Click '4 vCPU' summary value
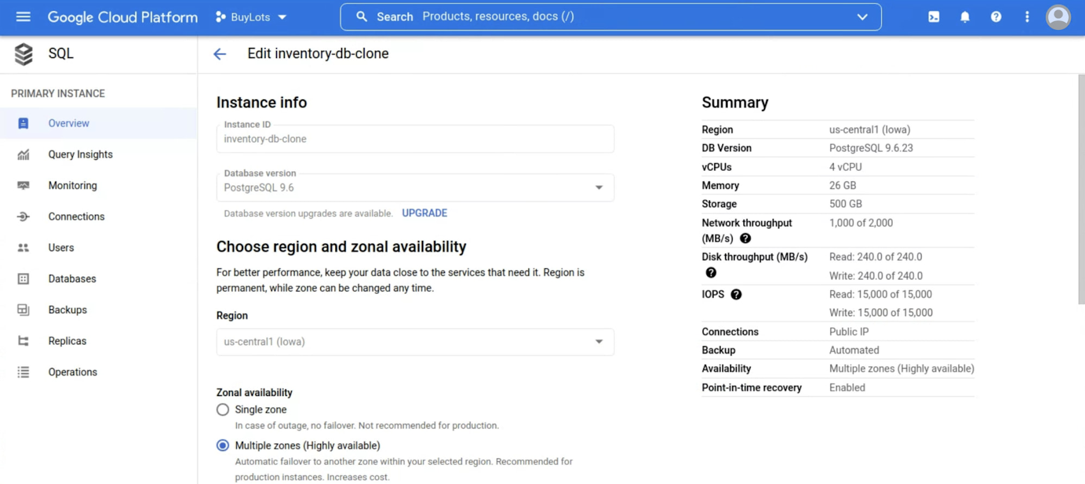1085x484 pixels. (846, 167)
